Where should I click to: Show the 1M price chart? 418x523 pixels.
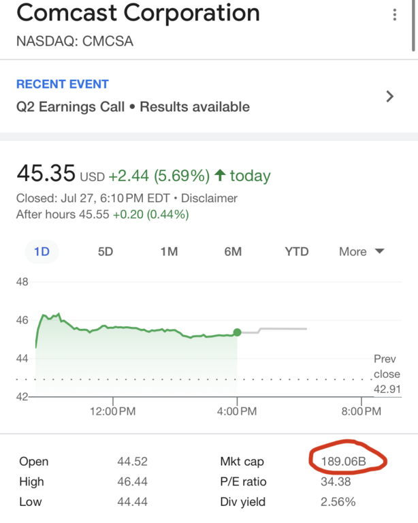169,251
